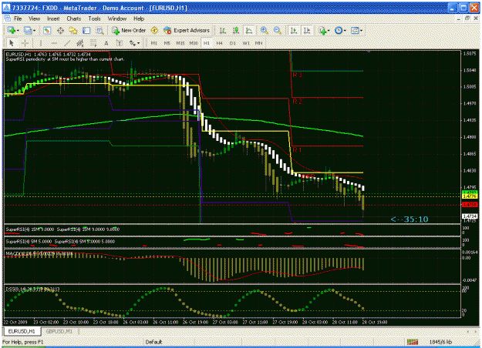Toggle the H1 timeframe button

[x=206, y=43]
